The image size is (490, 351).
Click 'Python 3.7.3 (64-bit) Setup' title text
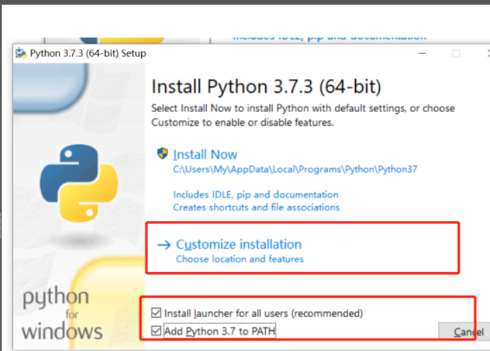click(88, 53)
